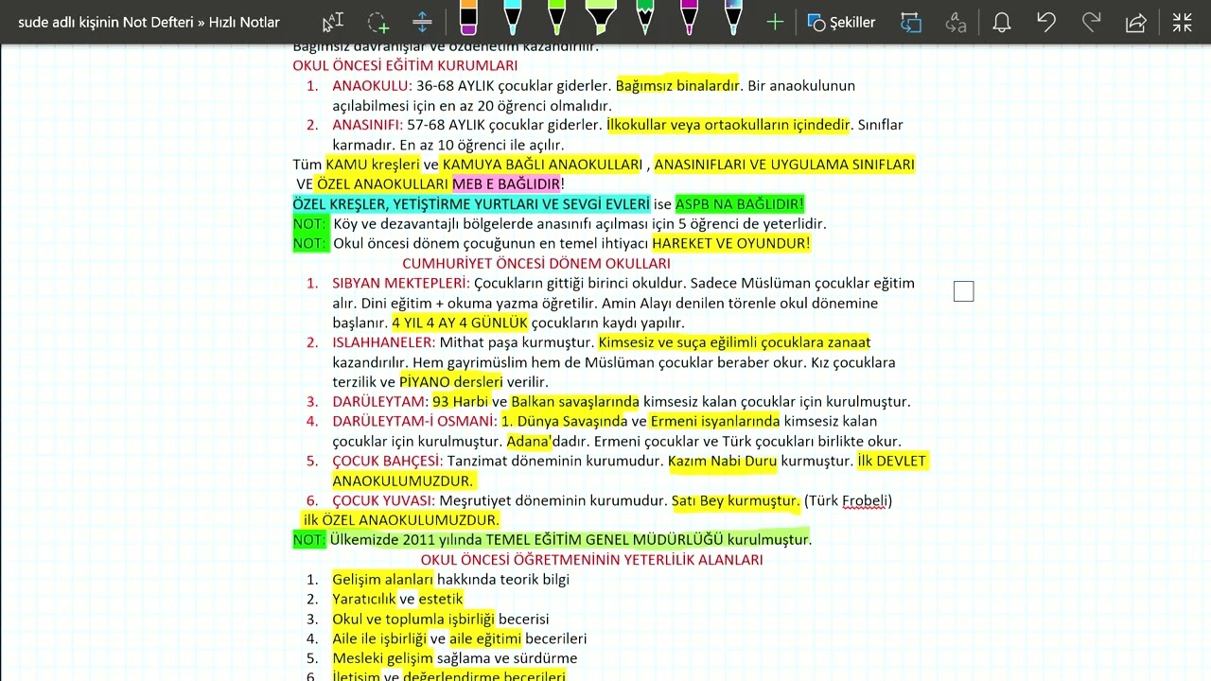1211x681 pixels.
Task: Exit full screen mode
Action: coord(1183,22)
